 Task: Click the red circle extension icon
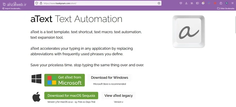click(x=215, y=3)
